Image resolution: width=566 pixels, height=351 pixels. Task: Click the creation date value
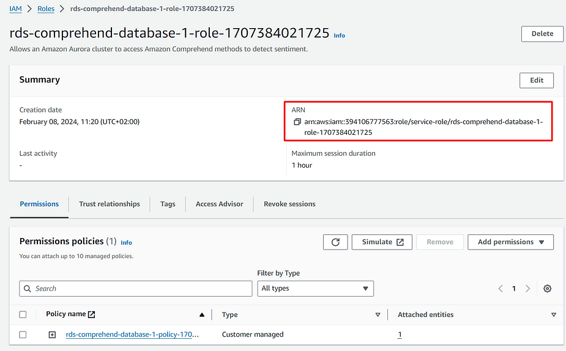click(80, 121)
